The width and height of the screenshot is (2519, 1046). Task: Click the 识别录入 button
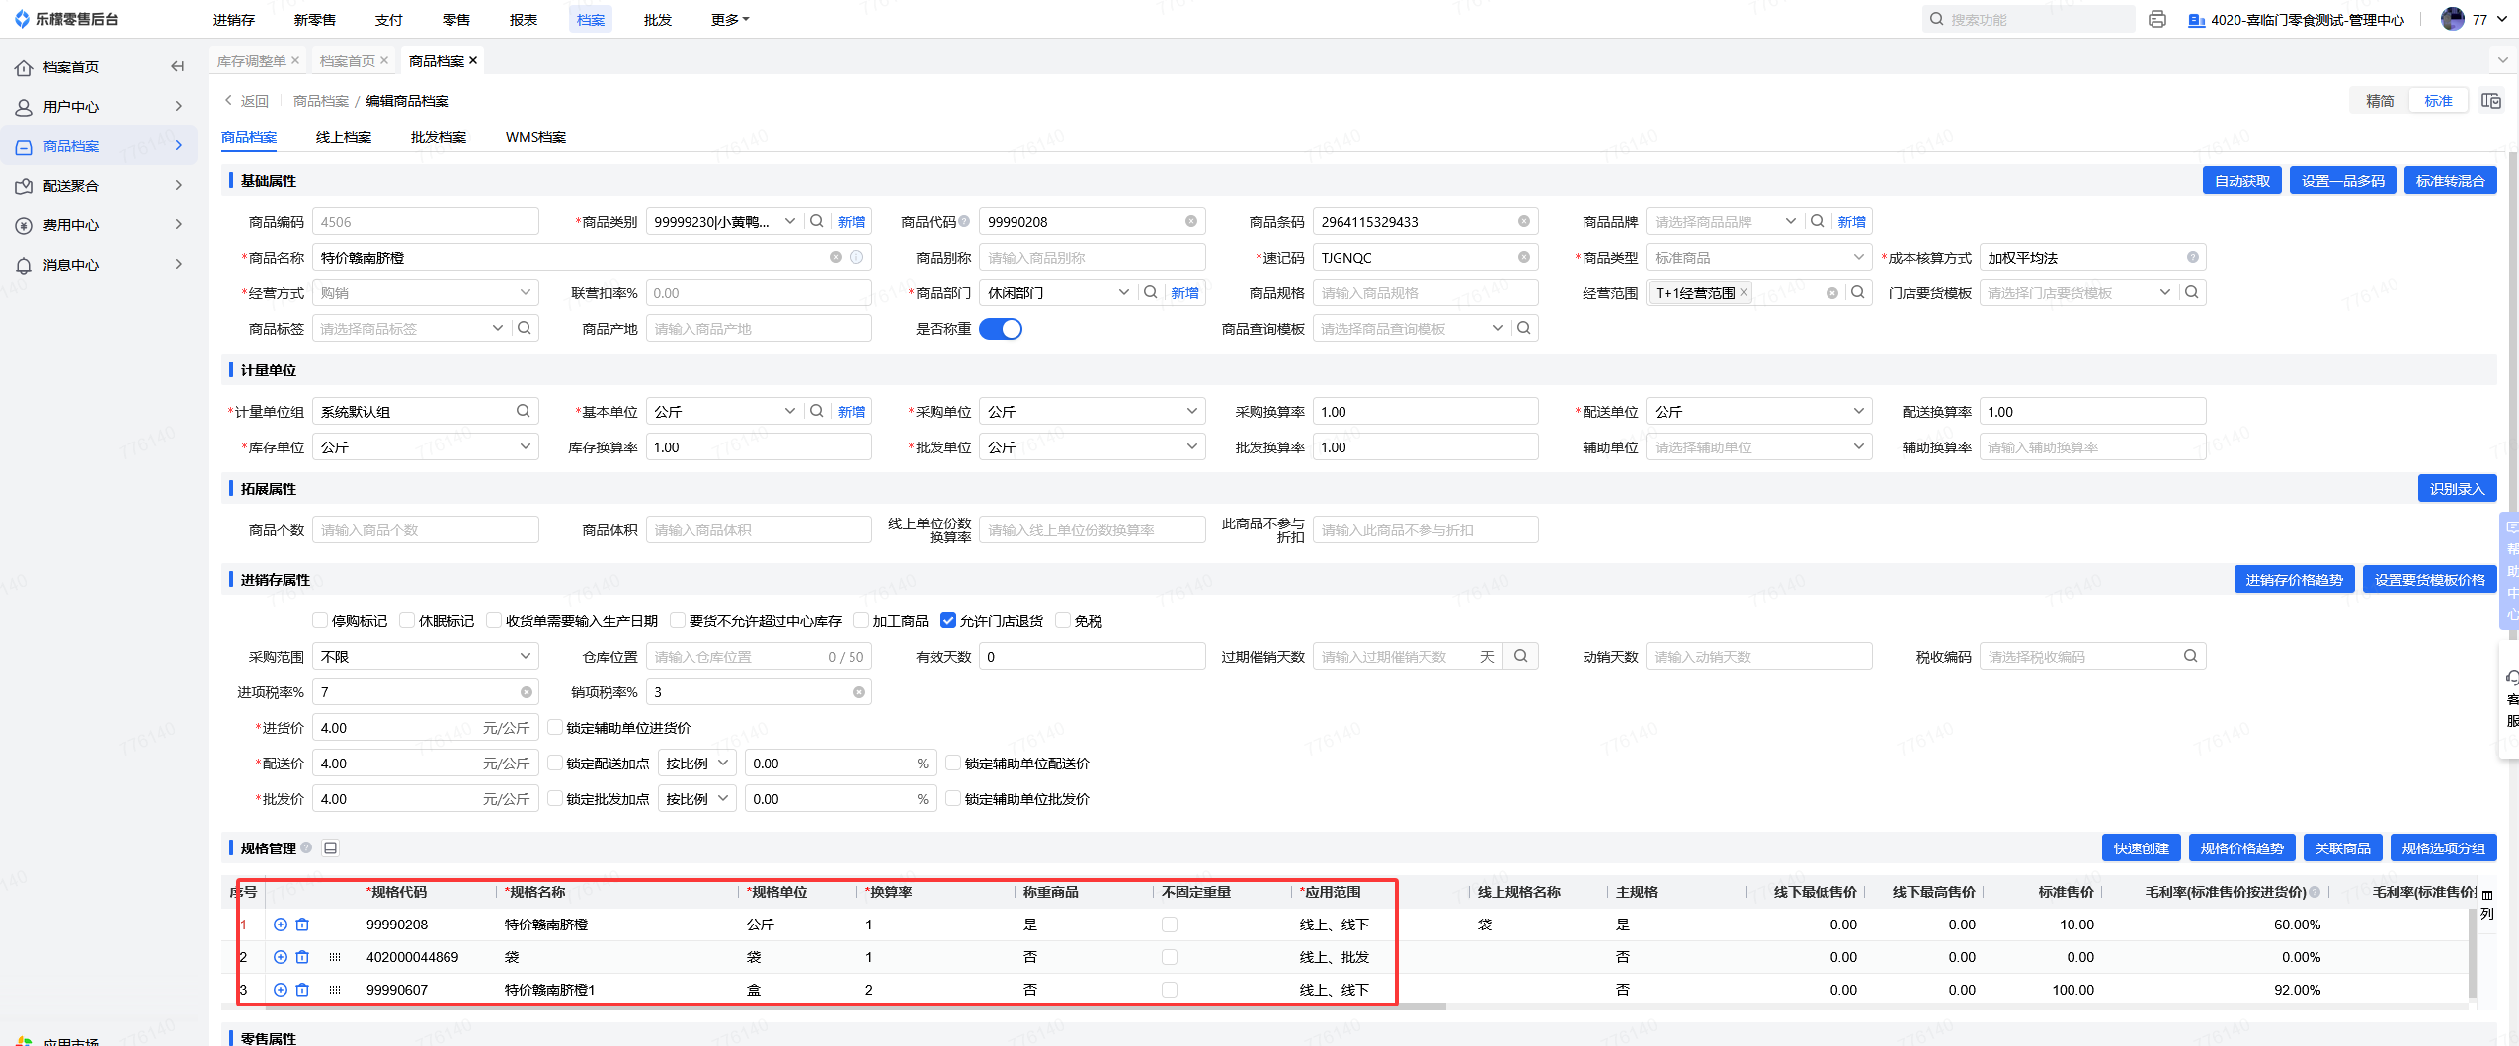(x=2458, y=489)
